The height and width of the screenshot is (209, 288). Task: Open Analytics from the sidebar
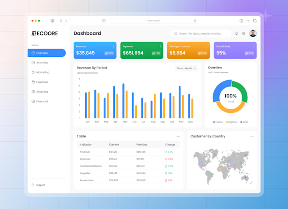[40, 91]
